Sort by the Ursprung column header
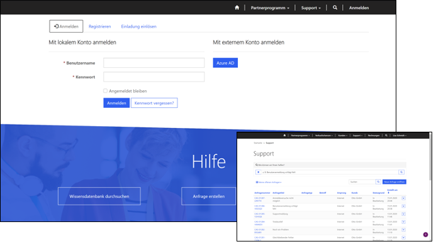The image size is (436, 244). coord(342,193)
